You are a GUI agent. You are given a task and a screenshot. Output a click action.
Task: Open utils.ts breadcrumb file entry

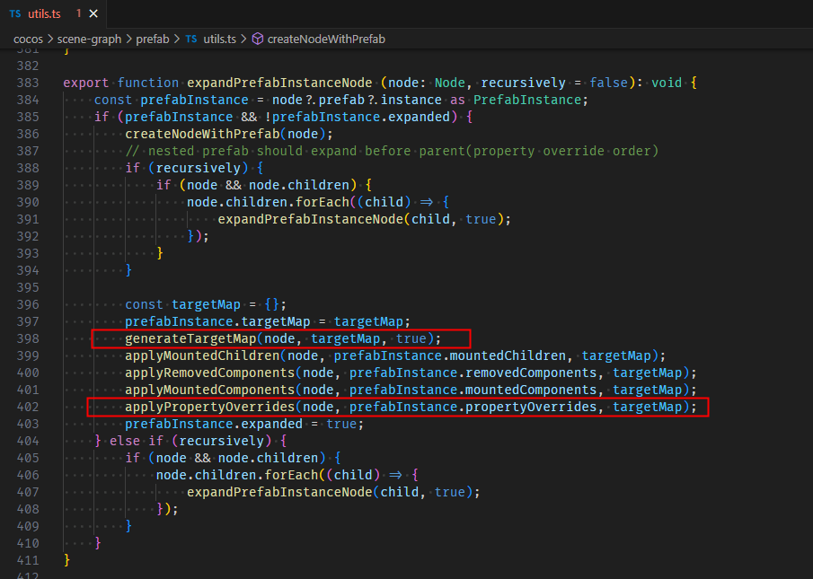coord(219,39)
